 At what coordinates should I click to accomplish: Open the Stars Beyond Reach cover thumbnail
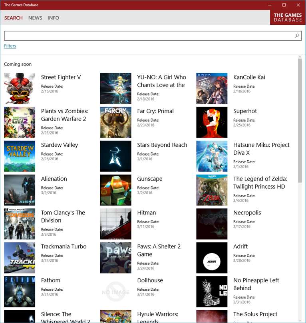(115, 156)
